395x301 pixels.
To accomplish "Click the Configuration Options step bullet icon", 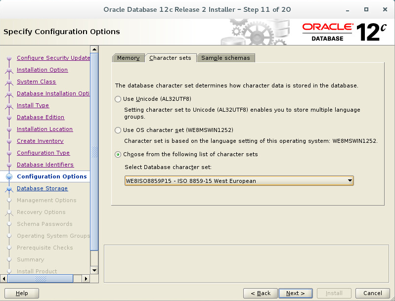I will (x=9, y=176).
